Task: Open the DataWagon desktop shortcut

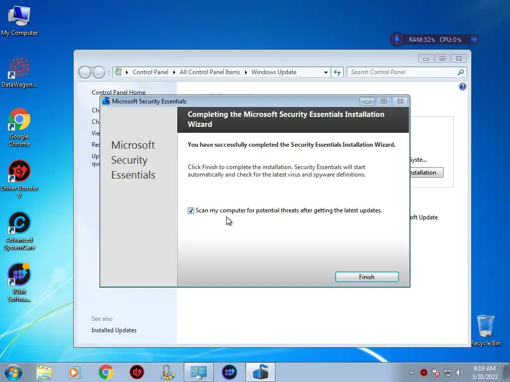Action: point(19,72)
